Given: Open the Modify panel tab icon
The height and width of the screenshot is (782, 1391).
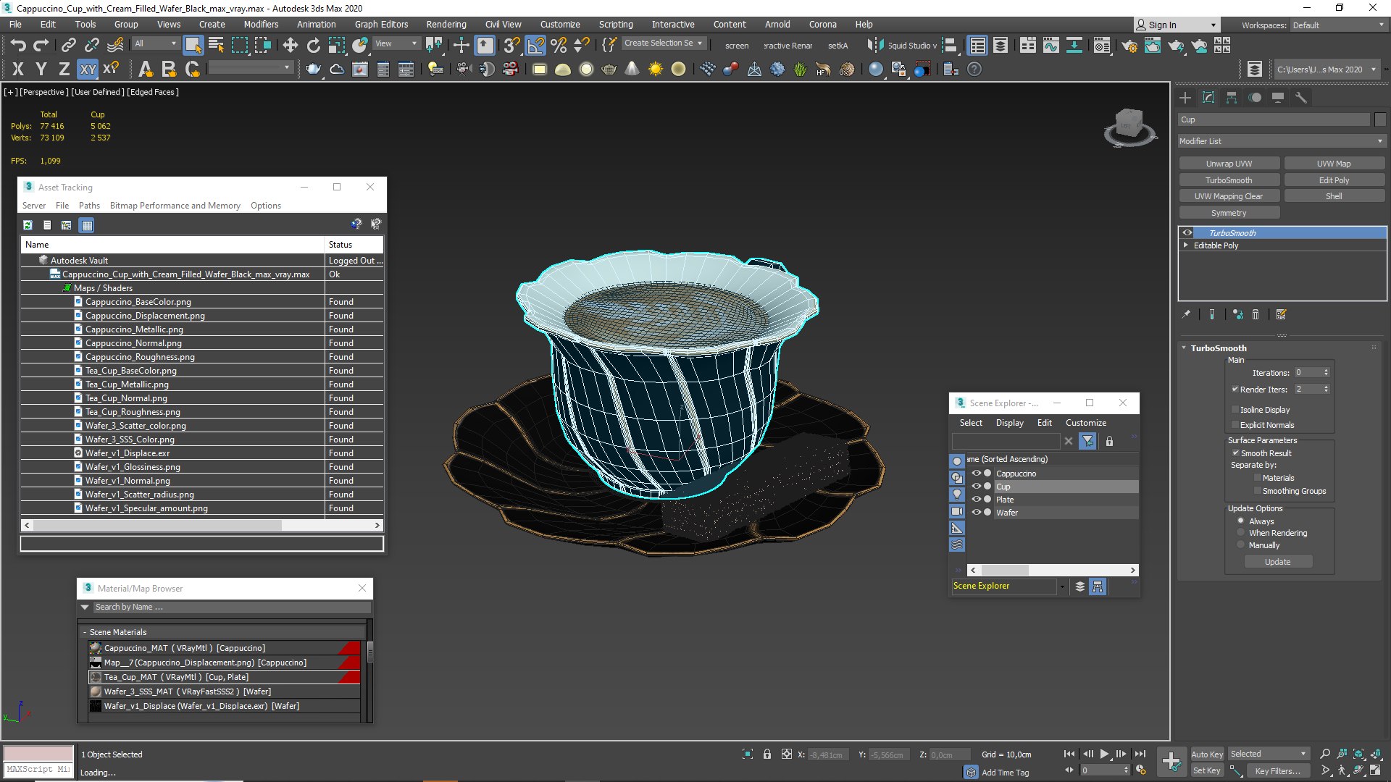Looking at the screenshot, I should [1208, 98].
